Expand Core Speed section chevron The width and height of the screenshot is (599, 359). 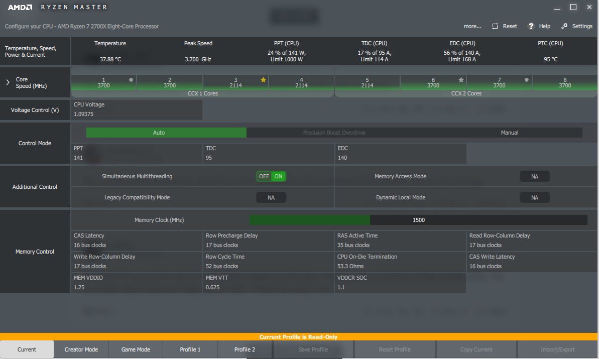pos(8,82)
